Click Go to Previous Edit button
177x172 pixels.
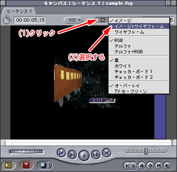(61, 153)
